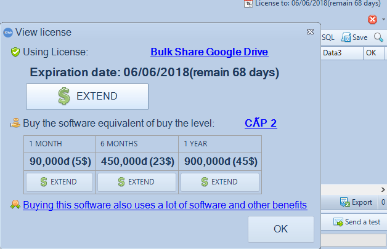Select the Data3 column header
This screenshot has height=249, width=387.
pos(342,53)
